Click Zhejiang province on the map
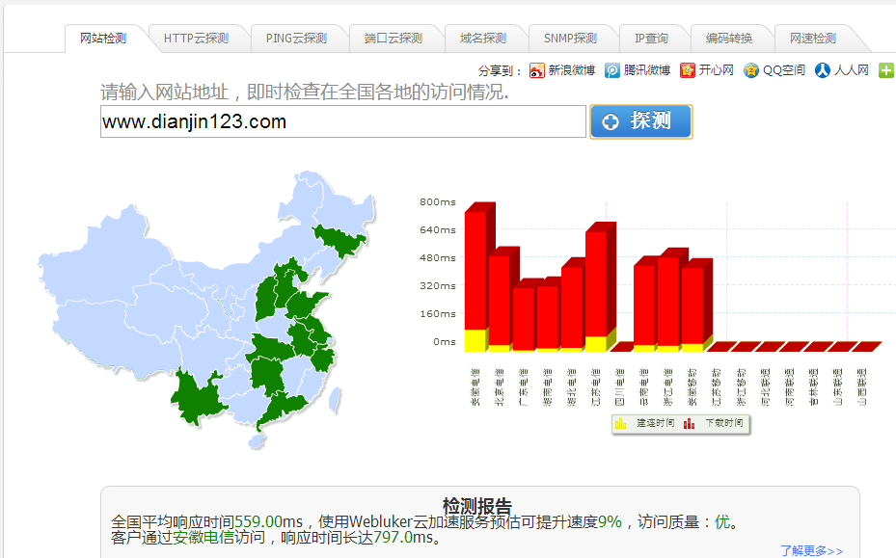Image resolution: width=896 pixels, height=558 pixels. [x=323, y=359]
